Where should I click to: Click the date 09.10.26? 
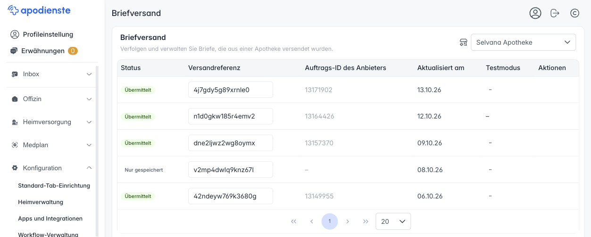tap(430, 143)
